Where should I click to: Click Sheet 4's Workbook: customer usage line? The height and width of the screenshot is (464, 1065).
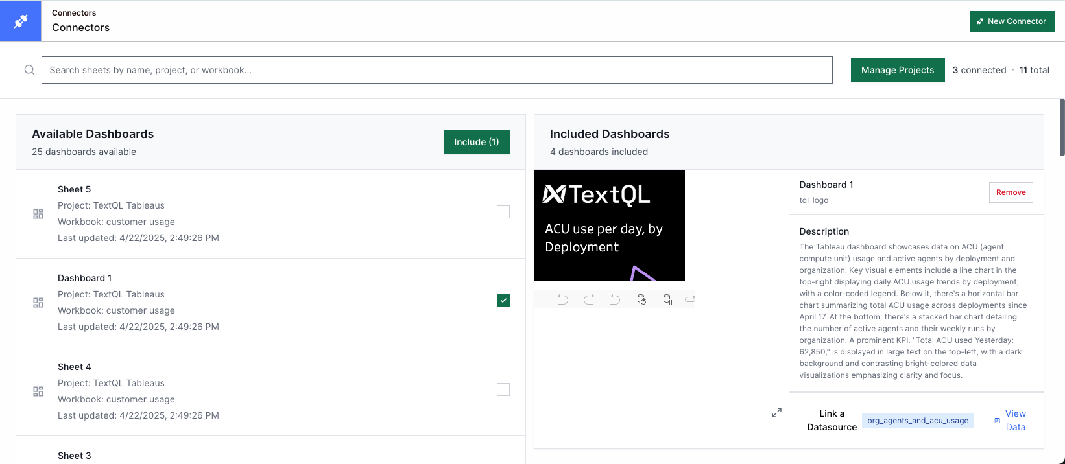[x=116, y=399]
